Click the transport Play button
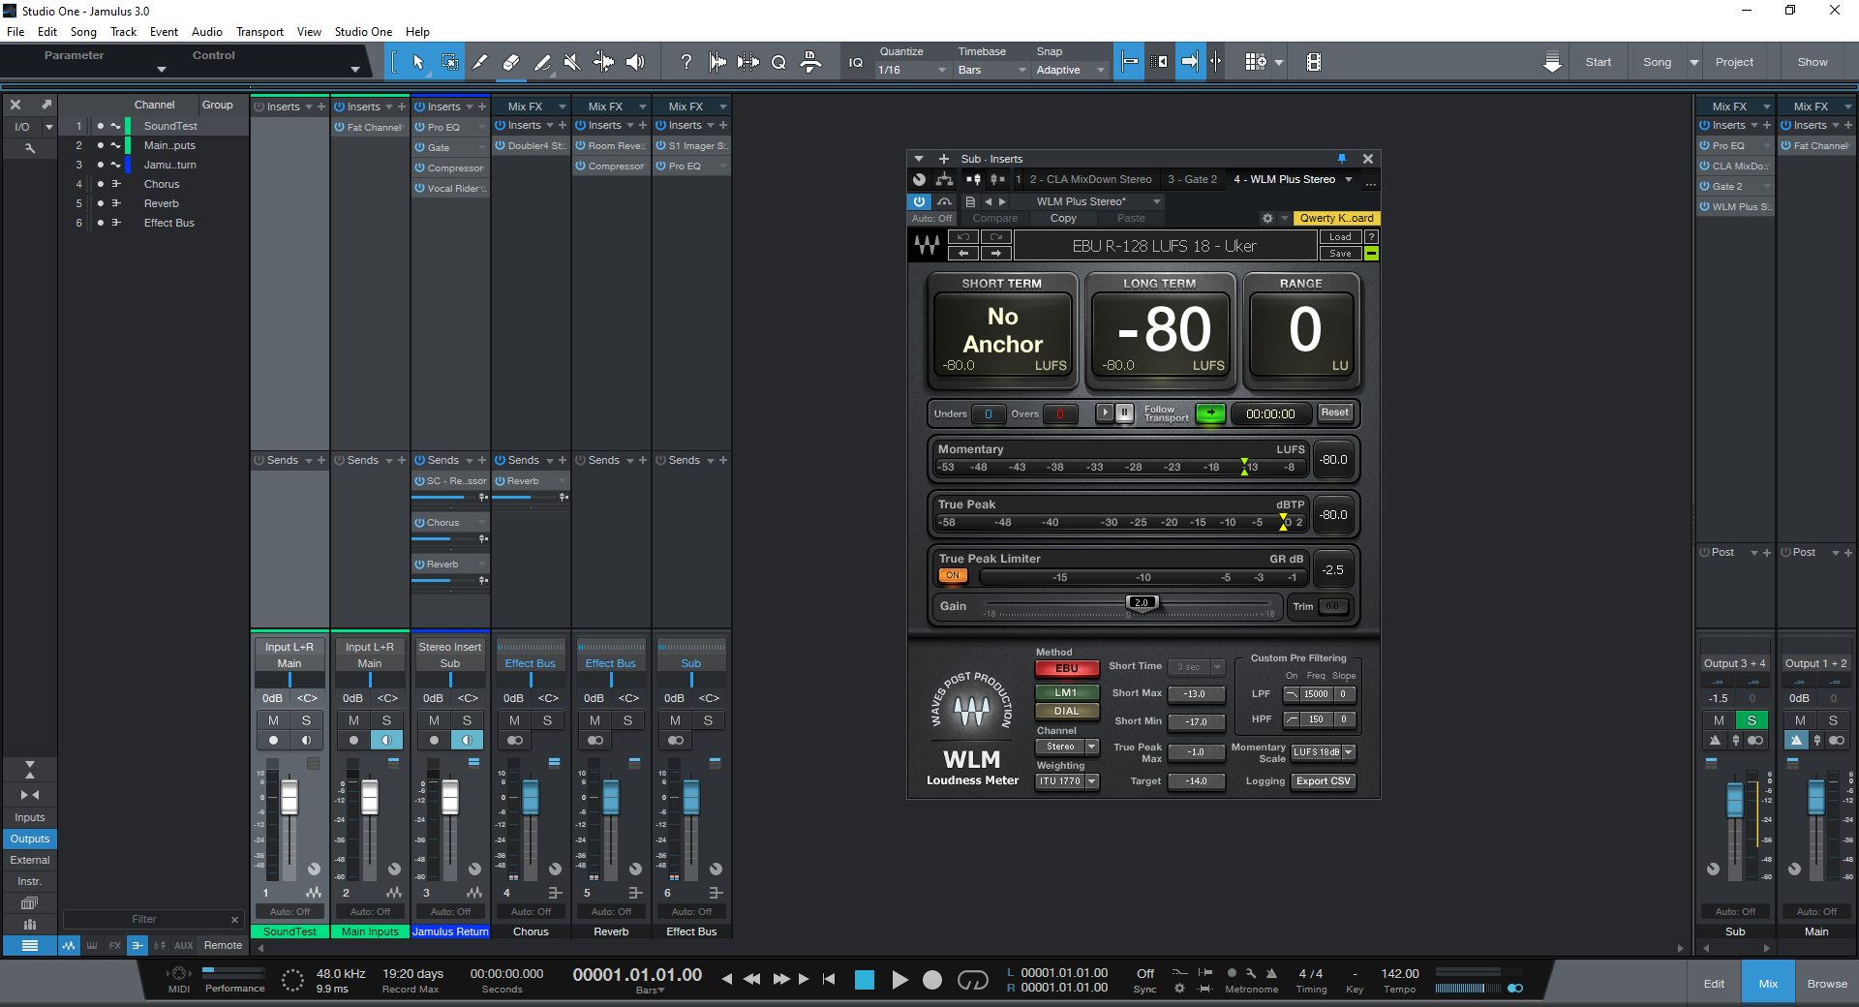This screenshot has height=1007, width=1859. click(x=899, y=980)
